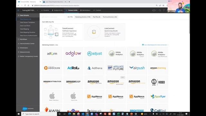Image resolution: width=206 pixels, height=116 pixels.
Task: Filter by Technical Vendors (34)
Action: [x=110, y=17]
